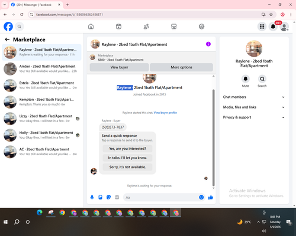
Task: Open the Estela conversation in list
Action: click(x=41, y=86)
